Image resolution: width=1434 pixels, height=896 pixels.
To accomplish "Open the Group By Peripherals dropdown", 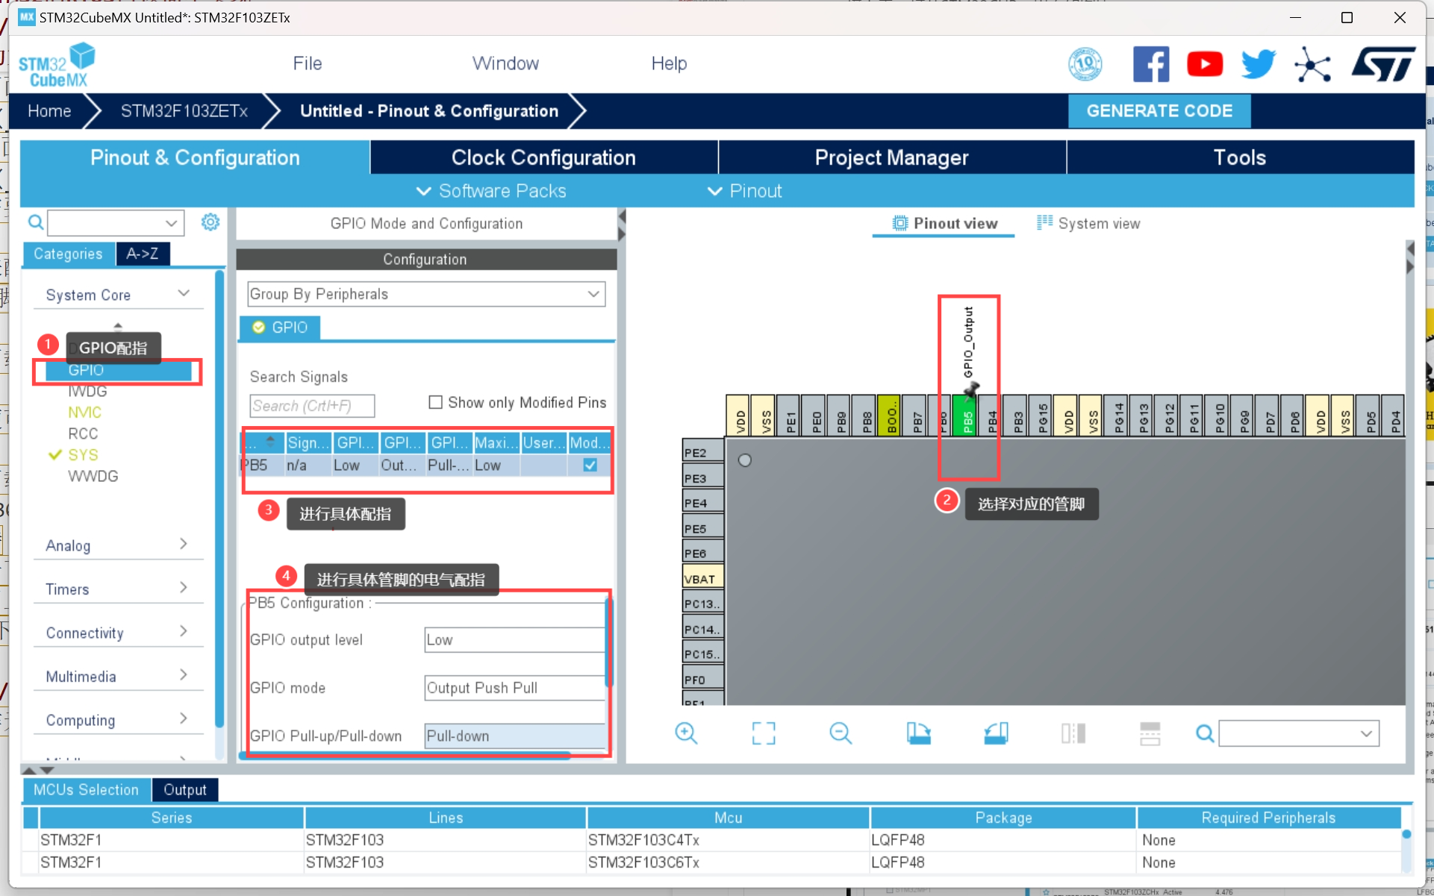I will coord(425,294).
